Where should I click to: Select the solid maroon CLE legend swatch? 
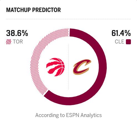pos(128,42)
